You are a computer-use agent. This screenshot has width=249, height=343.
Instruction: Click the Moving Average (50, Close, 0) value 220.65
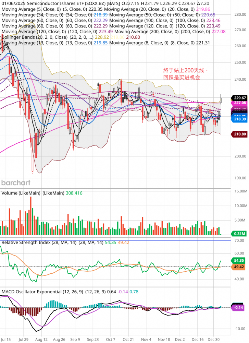[208, 15]
